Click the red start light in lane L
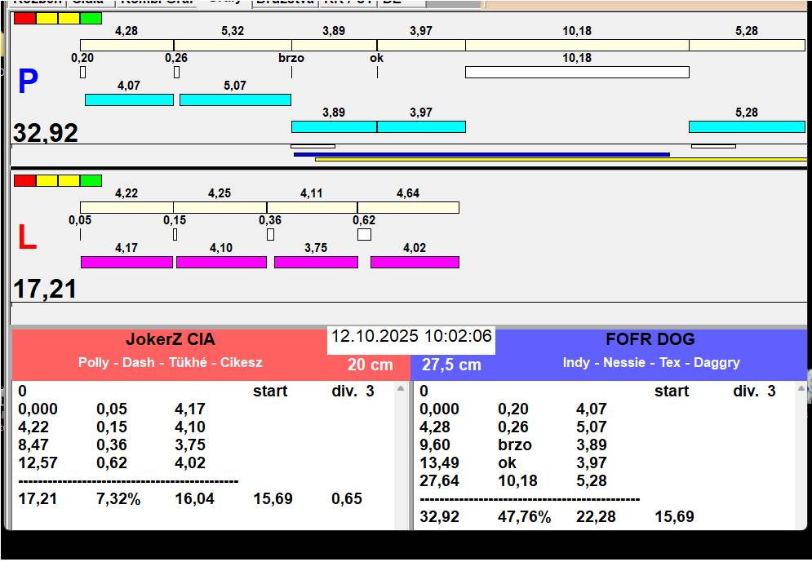Image resolution: width=812 pixels, height=584 pixels. pos(24,181)
